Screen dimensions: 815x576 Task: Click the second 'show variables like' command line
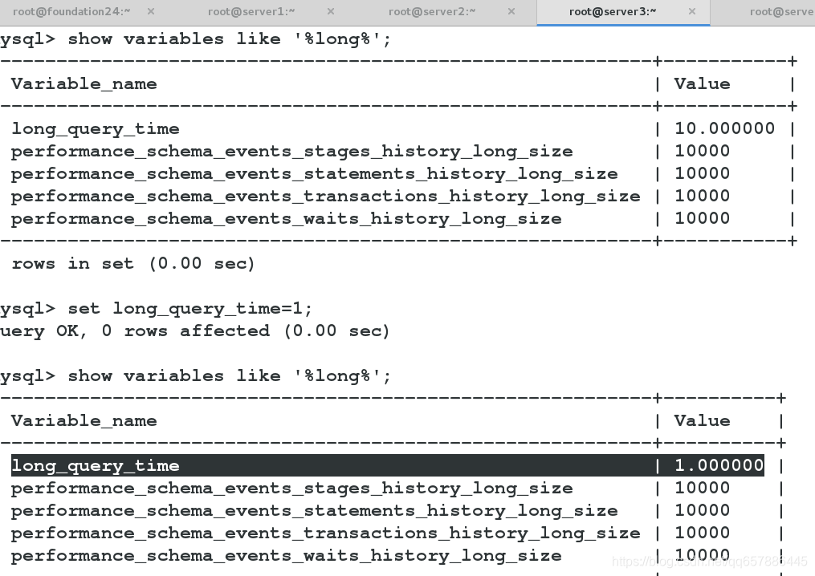[x=195, y=376]
